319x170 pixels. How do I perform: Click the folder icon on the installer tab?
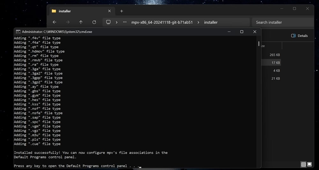[x=54, y=11]
